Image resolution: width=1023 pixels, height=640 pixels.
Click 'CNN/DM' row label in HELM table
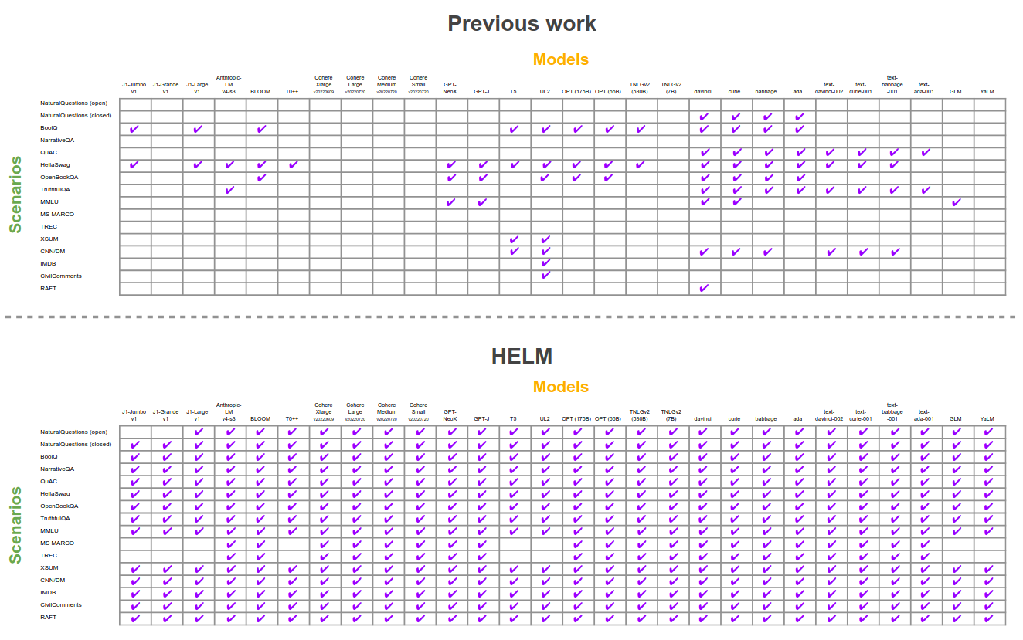pyautogui.click(x=53, y=580)
